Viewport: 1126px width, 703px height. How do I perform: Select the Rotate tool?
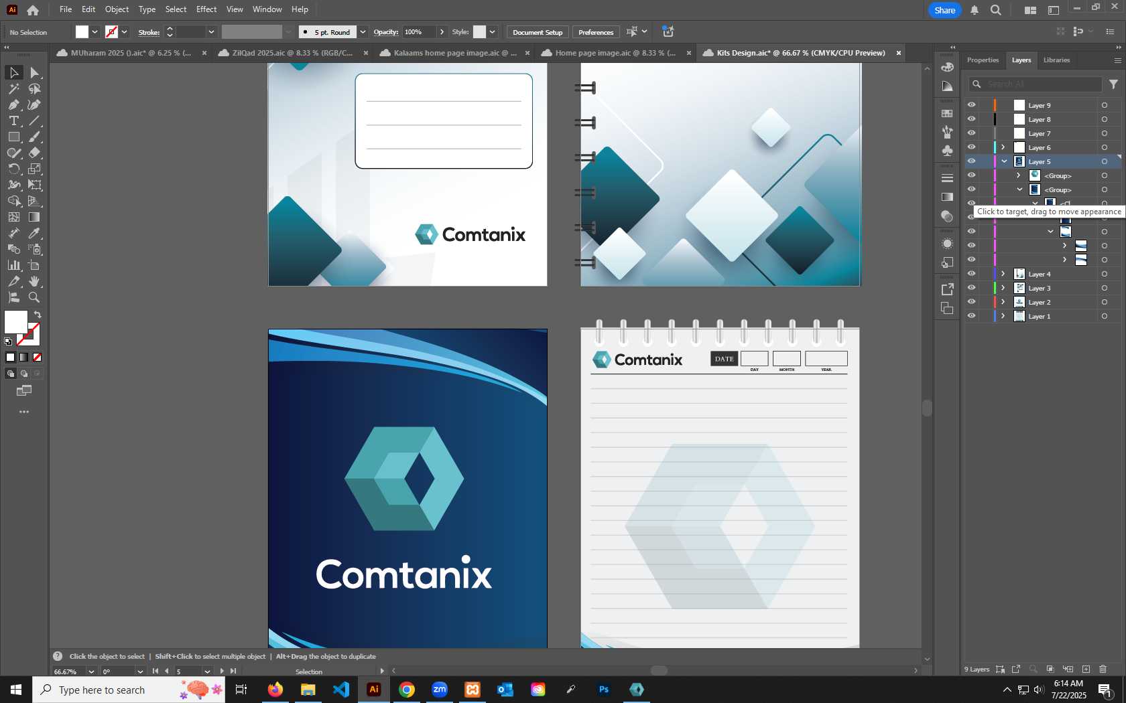coord(13,169)
